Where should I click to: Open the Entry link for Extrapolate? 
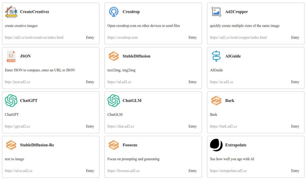click(x=295, y=171)
